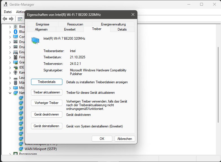
Task: Click the Abbrechen button
Action: tap(125, 139)
